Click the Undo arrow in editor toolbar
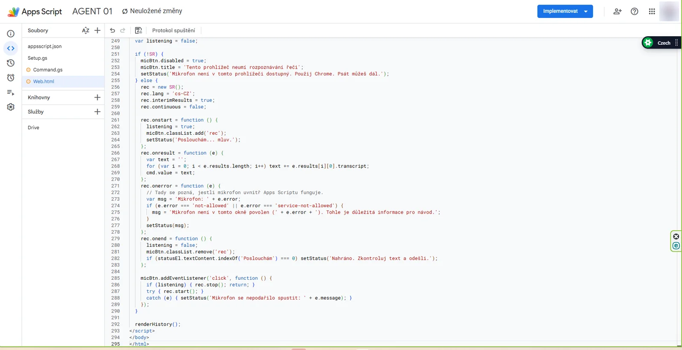682x350 pixels. tap(113, 30)
